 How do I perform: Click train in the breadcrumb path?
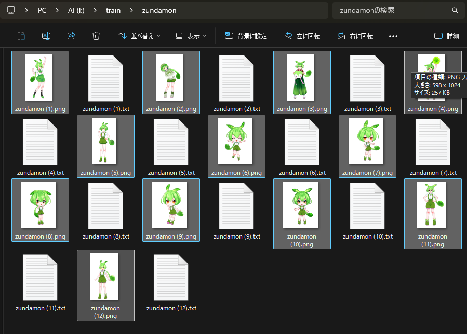point(113,10)
